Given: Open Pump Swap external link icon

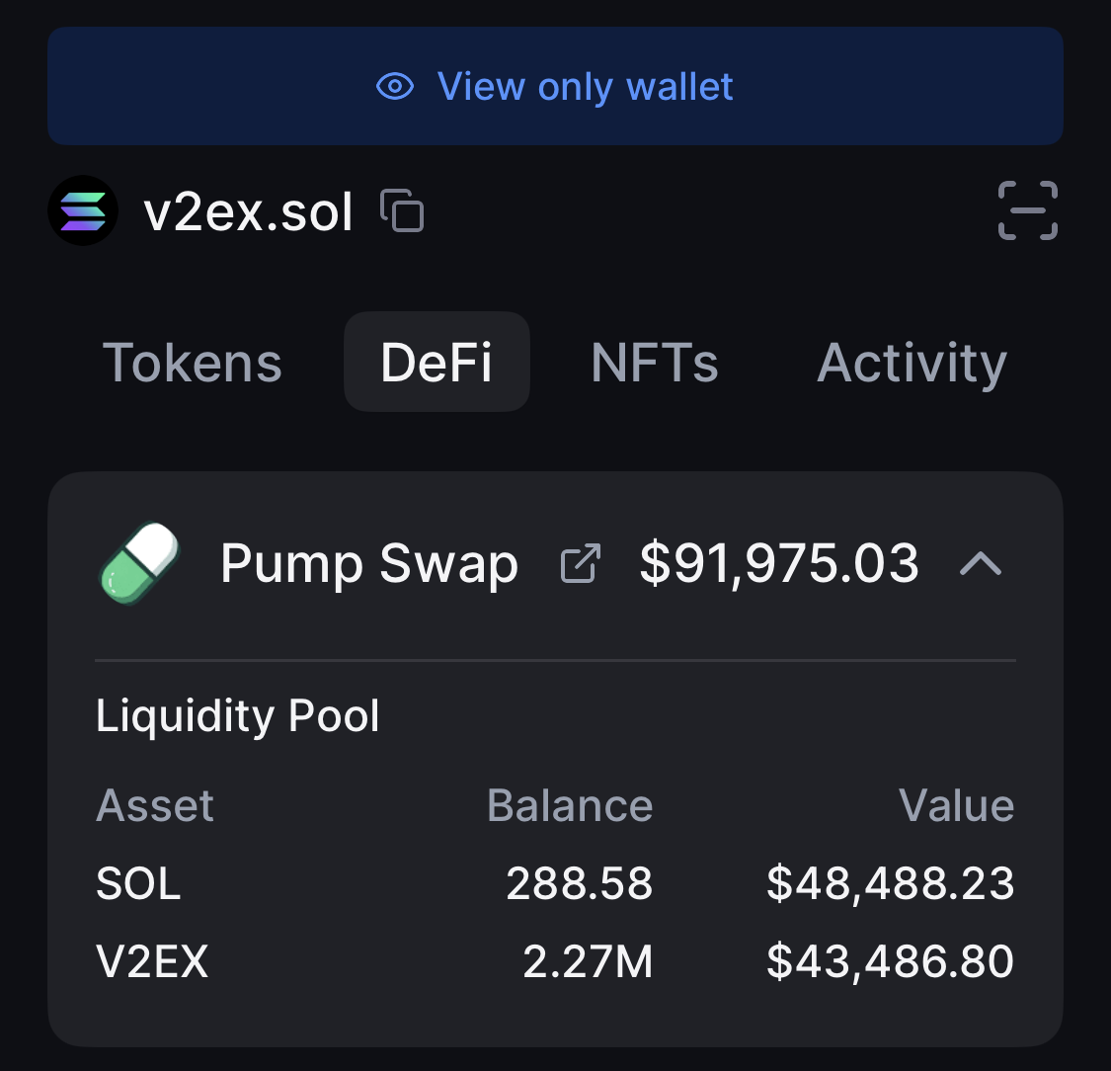Looking at the screenshot, I should point(581,564).
